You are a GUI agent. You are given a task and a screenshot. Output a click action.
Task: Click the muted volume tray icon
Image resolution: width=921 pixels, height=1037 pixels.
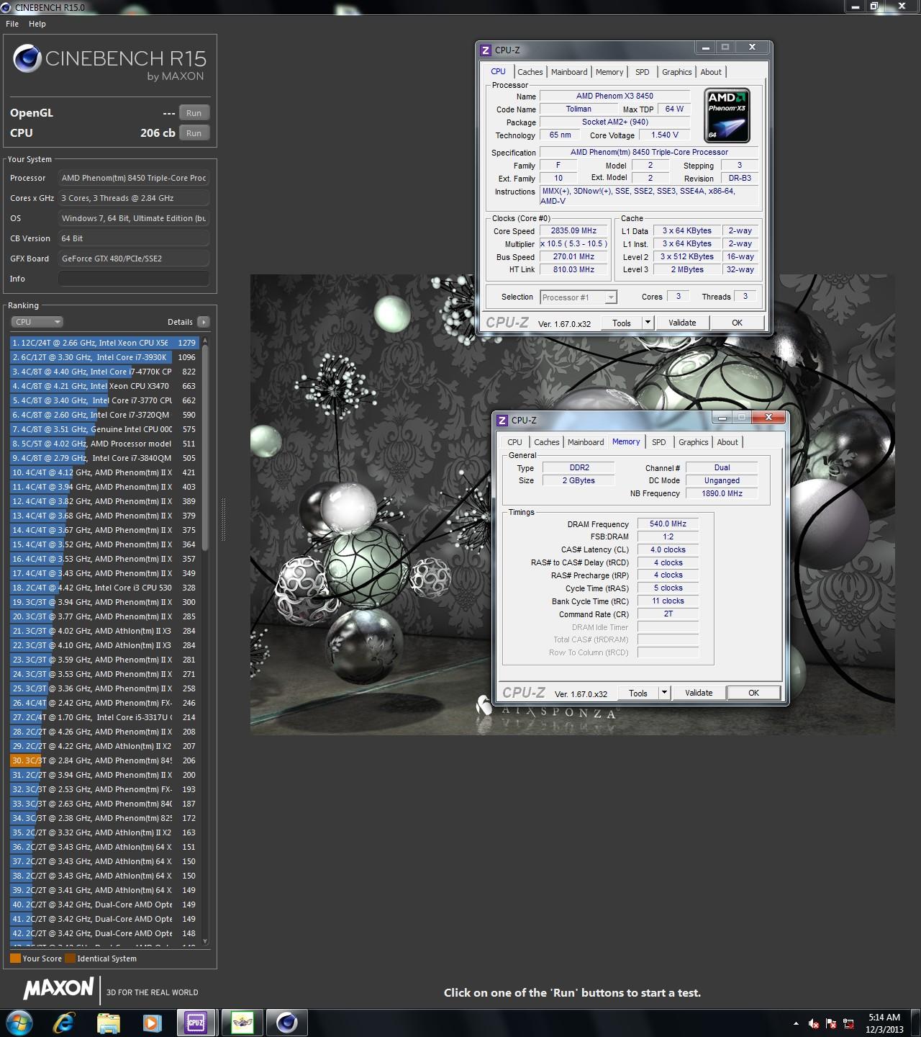pyautogui.click(x=814, y=1023)
